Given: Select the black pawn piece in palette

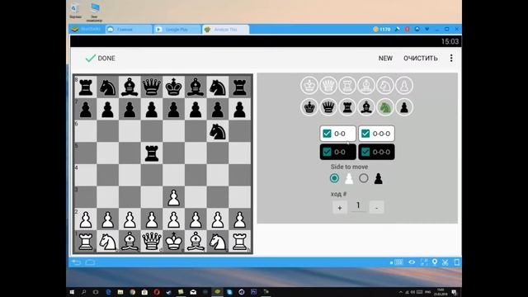Looking at the screenshot, I should [404, 107].
